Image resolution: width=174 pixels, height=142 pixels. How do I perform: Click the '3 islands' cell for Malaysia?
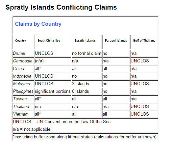tap(87, 84)
